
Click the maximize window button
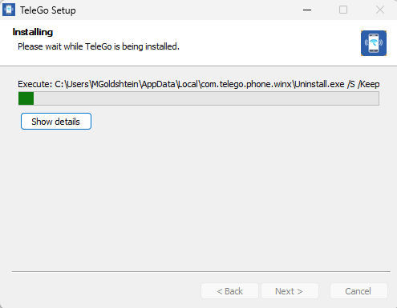[343, 10]
